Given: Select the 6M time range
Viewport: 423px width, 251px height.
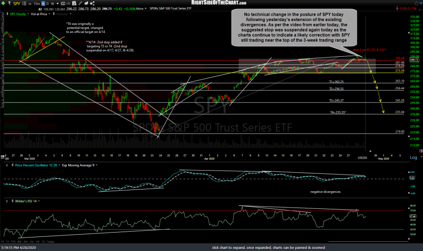Looking at the screenshot, I should click(19, 242).
